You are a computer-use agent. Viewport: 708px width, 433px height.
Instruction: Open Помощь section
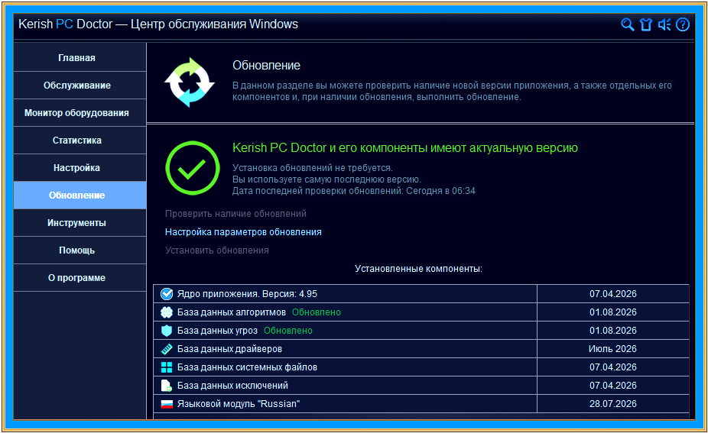(x=80, y=250)
